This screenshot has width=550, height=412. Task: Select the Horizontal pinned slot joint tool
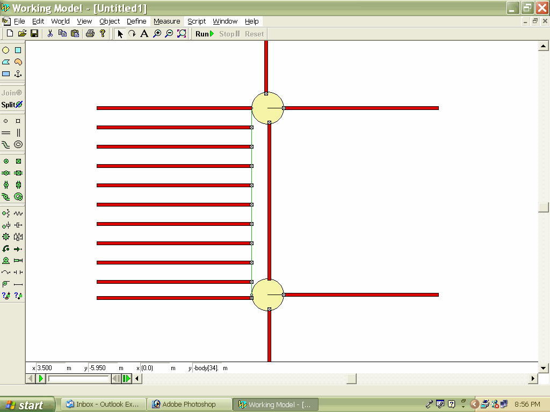pos(6,173)
